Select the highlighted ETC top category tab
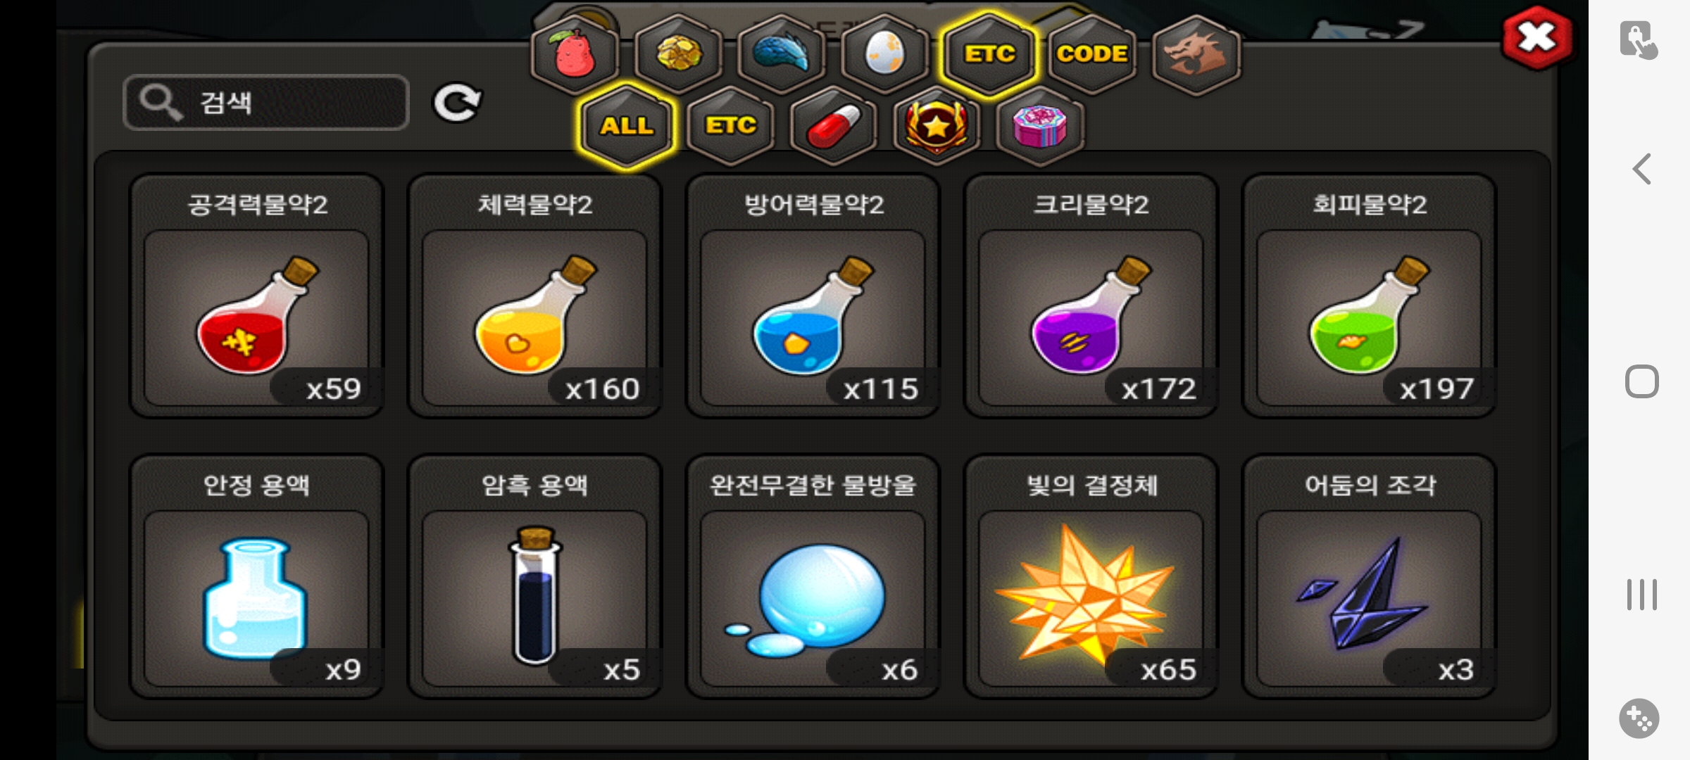Viewport: 1690px width, 760px height. [989, 54]
